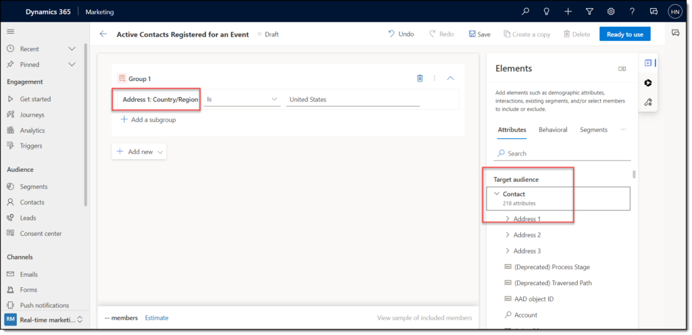Open the 'Is' operator dropdown
Screen dimensions: 692x335
click(242, 100)
